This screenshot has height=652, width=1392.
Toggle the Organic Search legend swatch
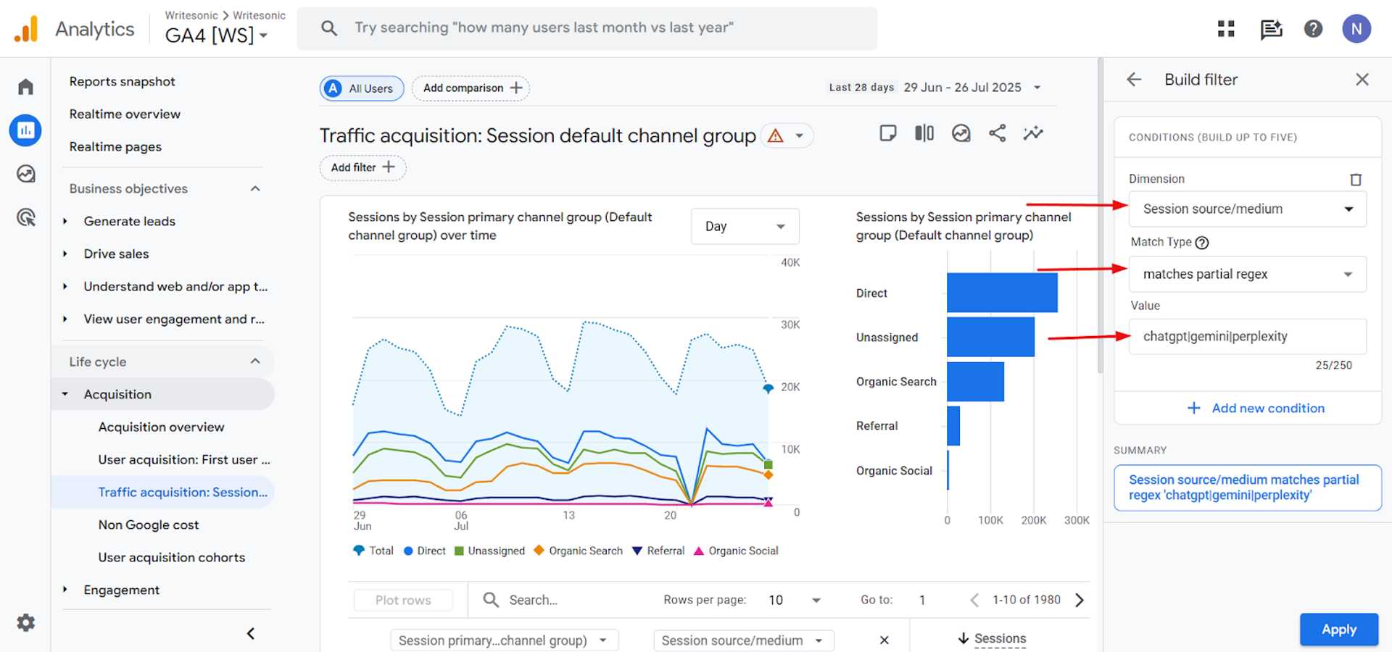[539, 551]
